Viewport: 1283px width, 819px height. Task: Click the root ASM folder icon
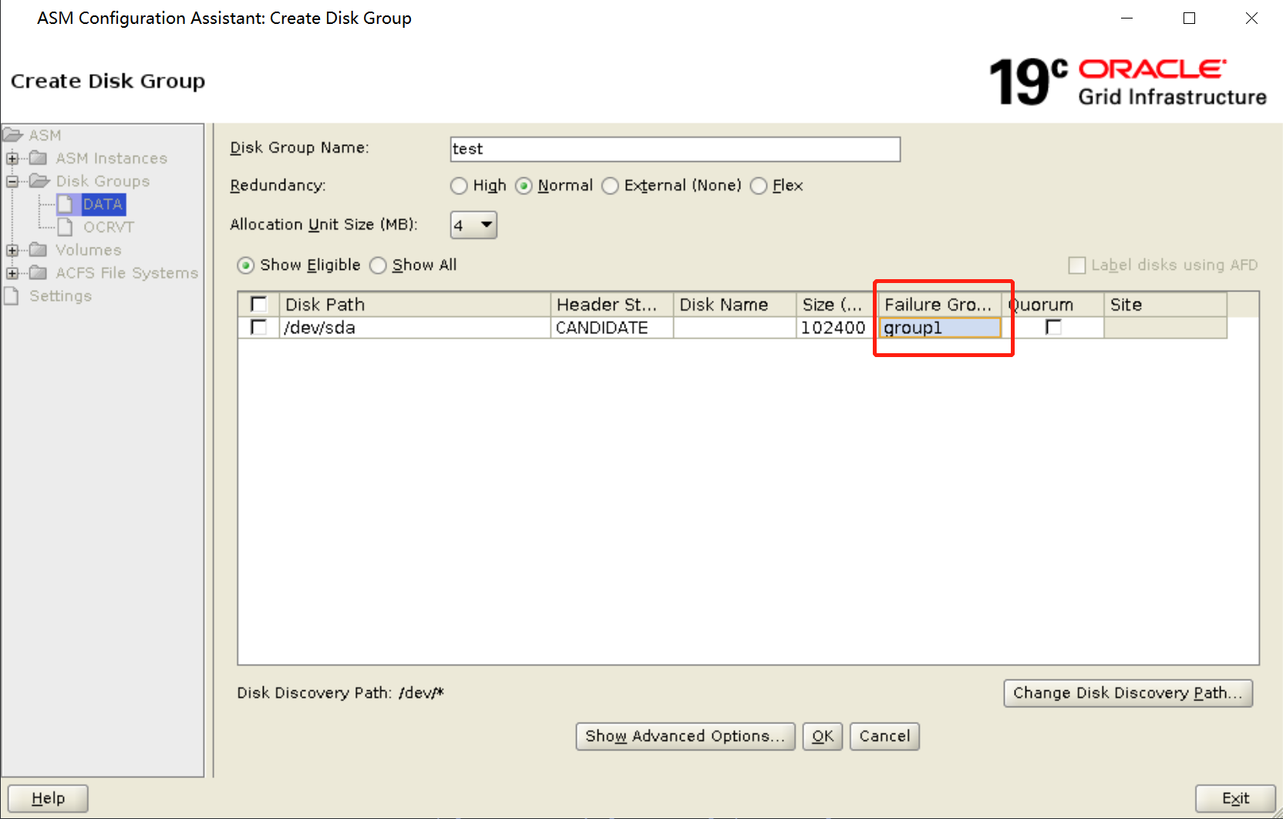[x=13, y=134]
